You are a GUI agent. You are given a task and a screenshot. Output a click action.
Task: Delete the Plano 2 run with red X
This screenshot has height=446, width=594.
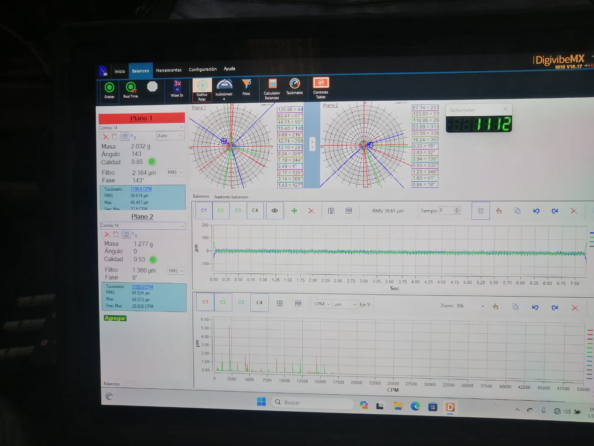tap(107, 235)
